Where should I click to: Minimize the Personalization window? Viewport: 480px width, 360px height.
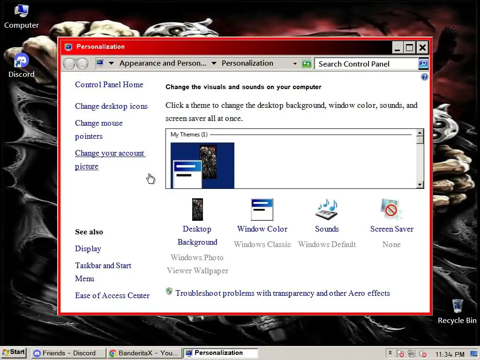(x=397, y=47)
